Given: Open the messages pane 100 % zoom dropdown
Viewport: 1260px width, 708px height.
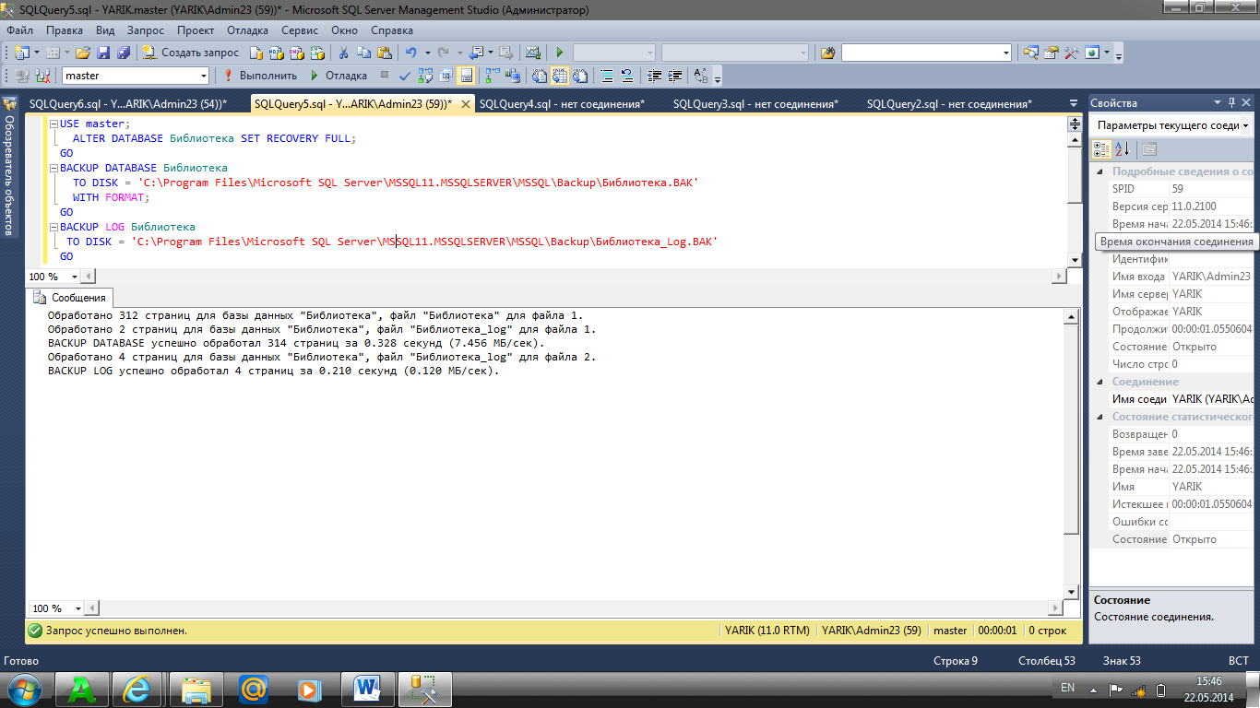Looking at the screenshot, I should pyautogui.click(x=77, y=608).
